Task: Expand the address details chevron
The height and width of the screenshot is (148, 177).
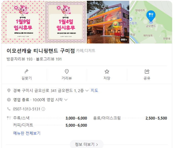Action: 87,91
